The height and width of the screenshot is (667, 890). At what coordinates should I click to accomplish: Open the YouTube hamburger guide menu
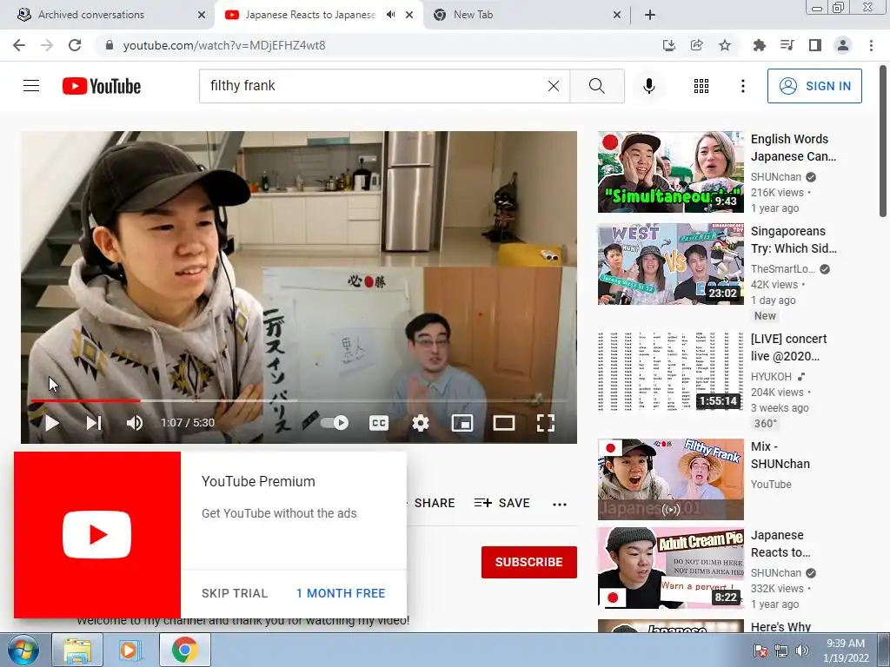31,86
